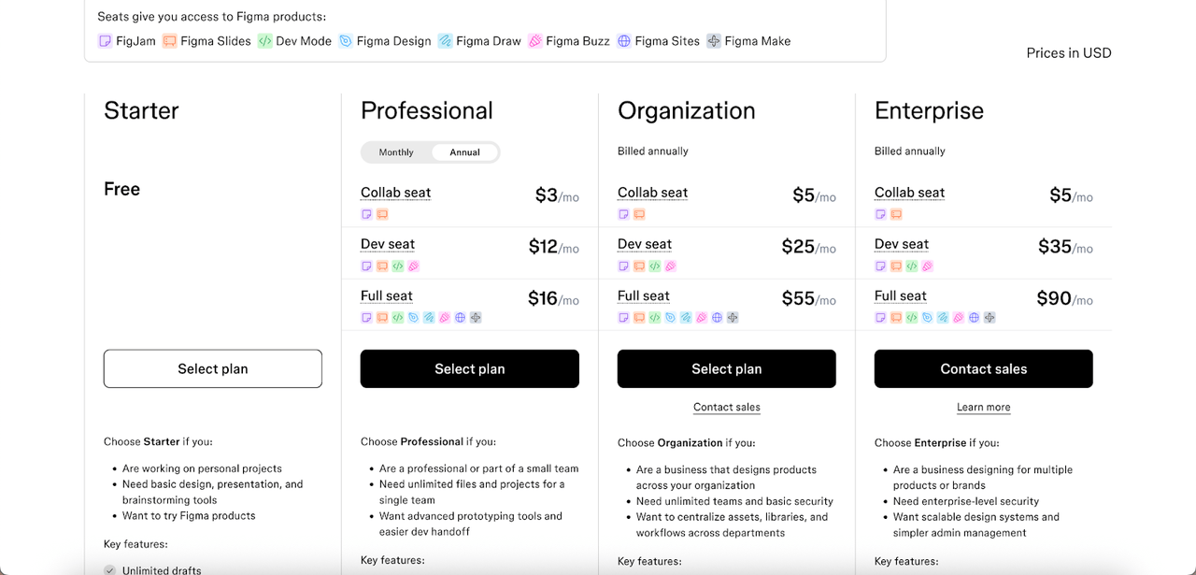Select the FigJam icon below Professional's Collab seat
Viewport: 1196px width, 575px height.
point(366,214)
